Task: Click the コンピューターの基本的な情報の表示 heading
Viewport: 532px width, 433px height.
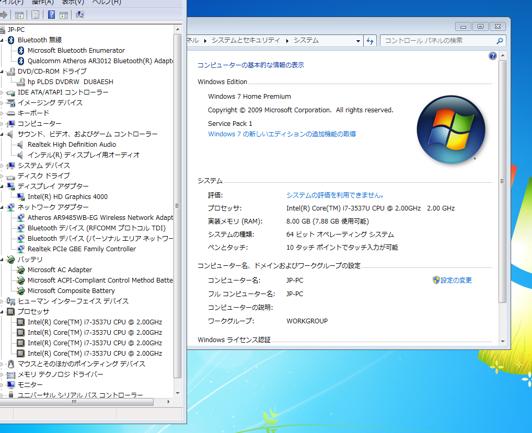Action: pos(251,65)
